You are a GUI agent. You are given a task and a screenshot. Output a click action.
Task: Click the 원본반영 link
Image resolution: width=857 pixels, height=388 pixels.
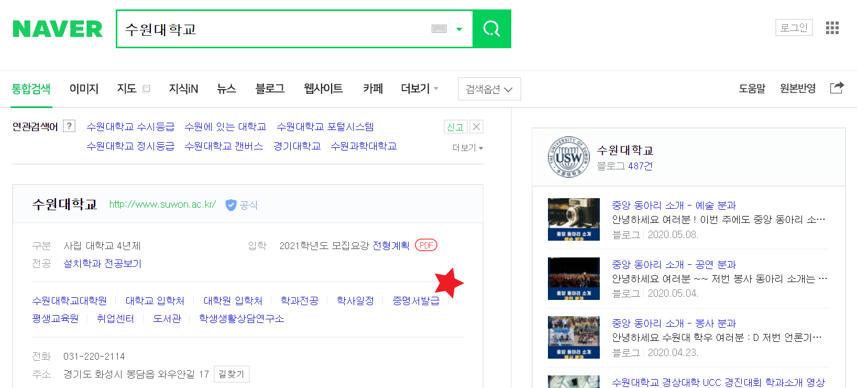click(x=798, y=89)
